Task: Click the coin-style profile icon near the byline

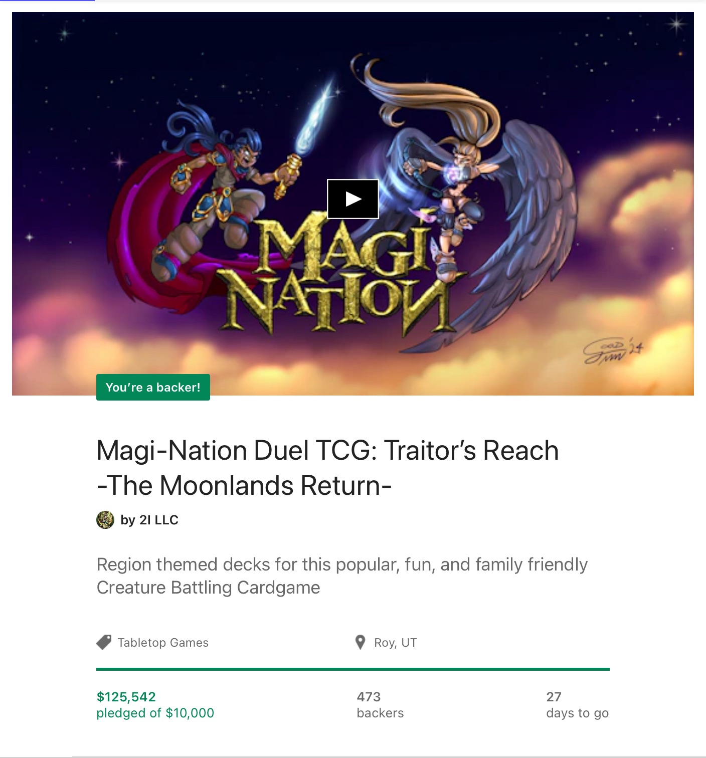Action: [x=104, y=520]
